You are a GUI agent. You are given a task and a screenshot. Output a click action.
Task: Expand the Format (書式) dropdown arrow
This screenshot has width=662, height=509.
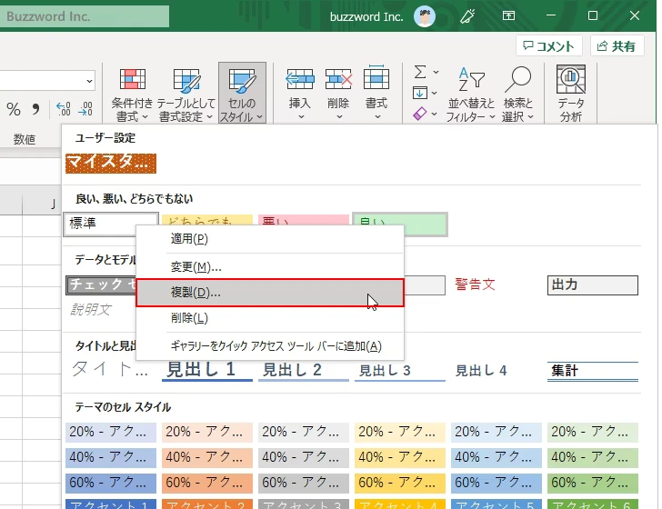click(x=377, y=116)
